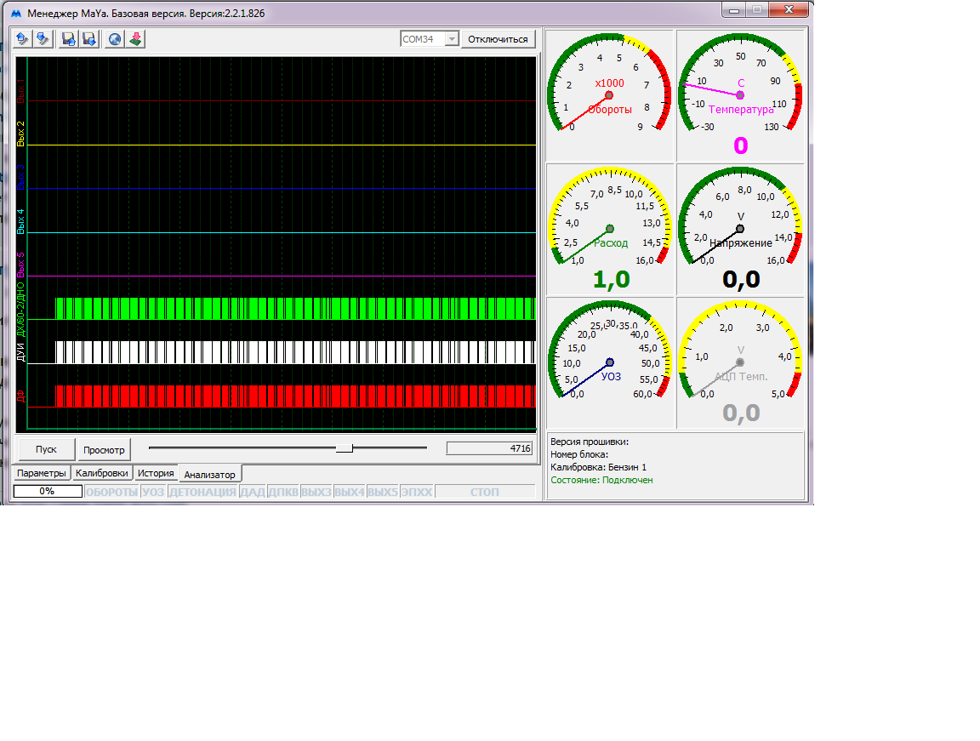Click the blue globe toolbar icon
Screen dimensions: 980x741
point(116,39)
